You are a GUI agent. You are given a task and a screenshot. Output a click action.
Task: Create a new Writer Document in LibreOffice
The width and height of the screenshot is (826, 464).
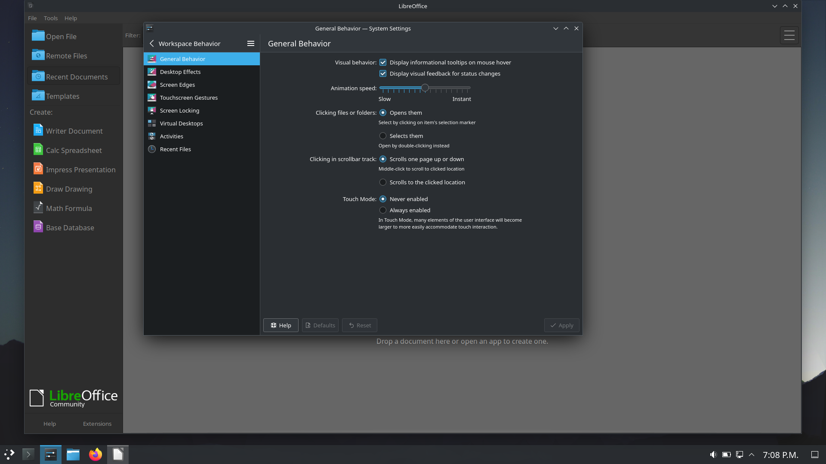[74, 131]
